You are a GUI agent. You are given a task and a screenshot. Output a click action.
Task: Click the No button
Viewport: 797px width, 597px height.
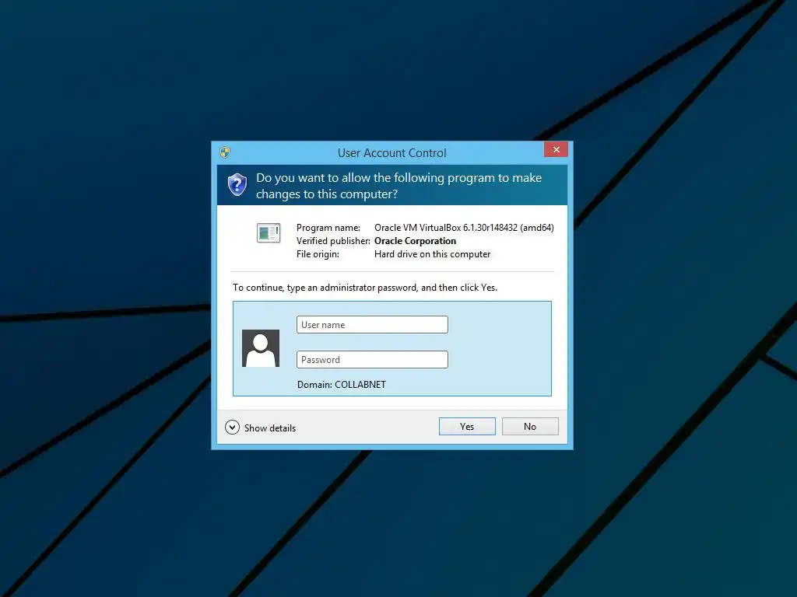click(530, 427)
